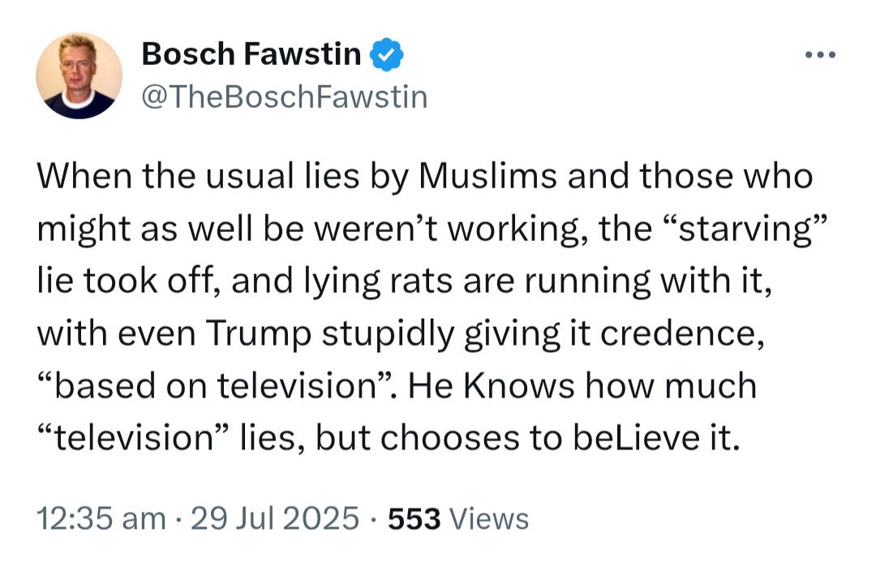Viewport: 876px width, 567px height.
Task: Click the display name Bosch Fawstin
Action: click(x=251, y=54)
